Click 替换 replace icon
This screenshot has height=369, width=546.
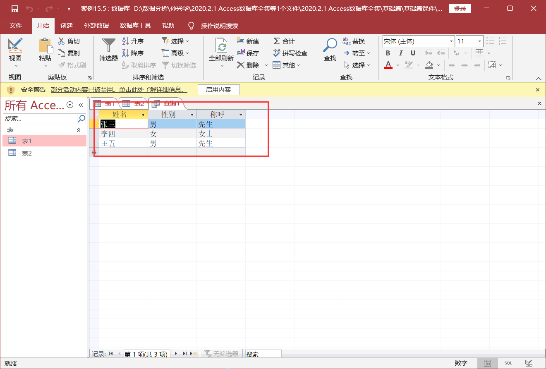tap(347, 41)
